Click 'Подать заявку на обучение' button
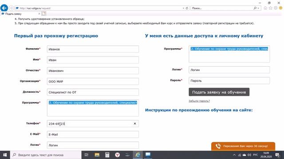This screenshot has width=284, height=159. tap(219, 92)
